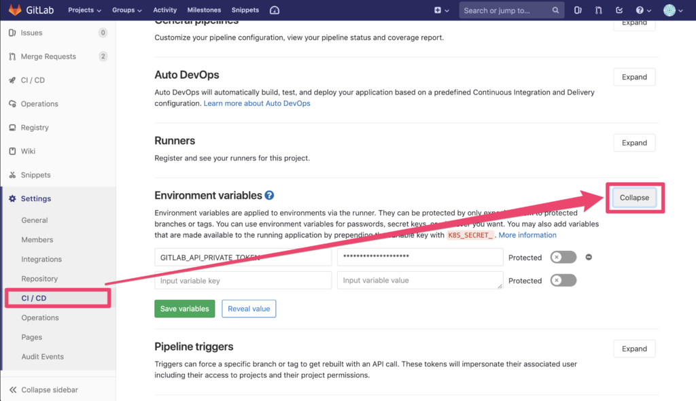696x401 pixels.
Task: Open the Snippets top menu item
Action: (245, 10)
